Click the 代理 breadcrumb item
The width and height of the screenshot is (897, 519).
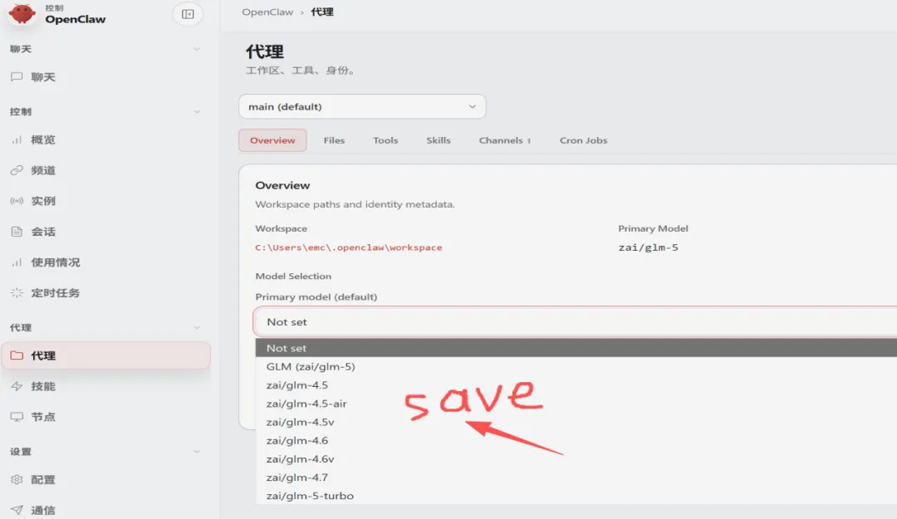[x=322, y=12]
